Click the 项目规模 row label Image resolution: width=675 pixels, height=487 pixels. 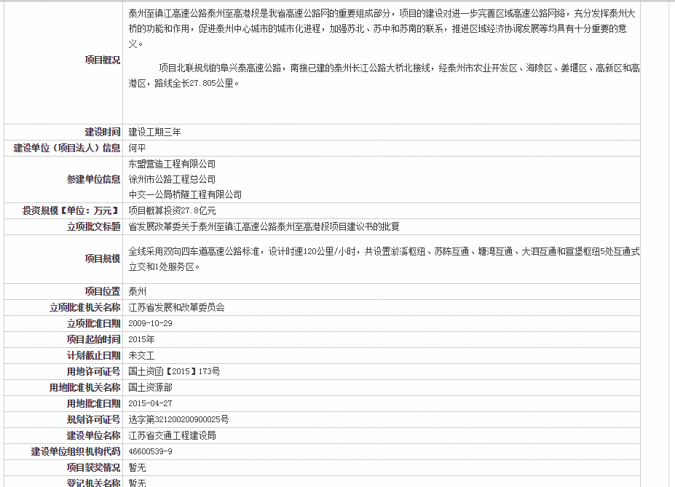tap(103, 258)
